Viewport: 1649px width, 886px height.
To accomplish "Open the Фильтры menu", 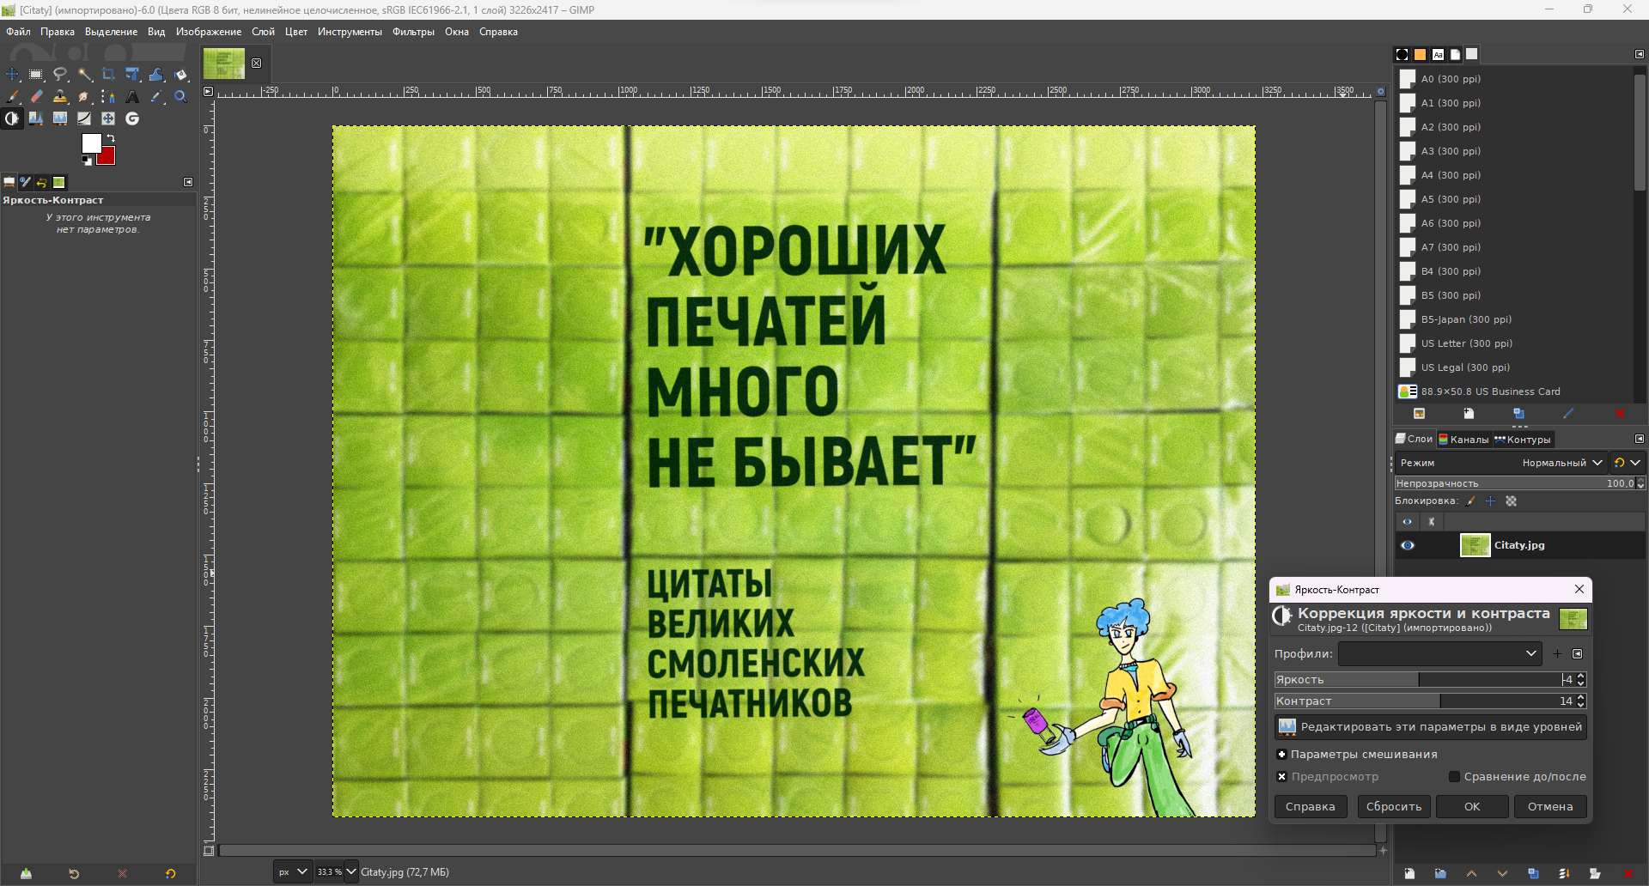I will pos(413,32).
